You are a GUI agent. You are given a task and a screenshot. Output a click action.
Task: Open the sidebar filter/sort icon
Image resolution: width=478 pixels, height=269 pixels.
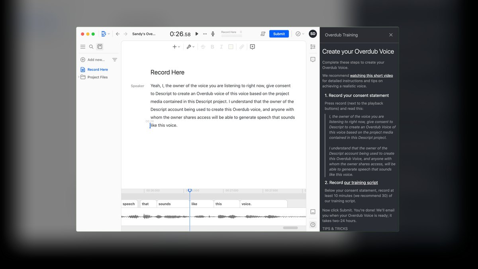pos(115,60)
